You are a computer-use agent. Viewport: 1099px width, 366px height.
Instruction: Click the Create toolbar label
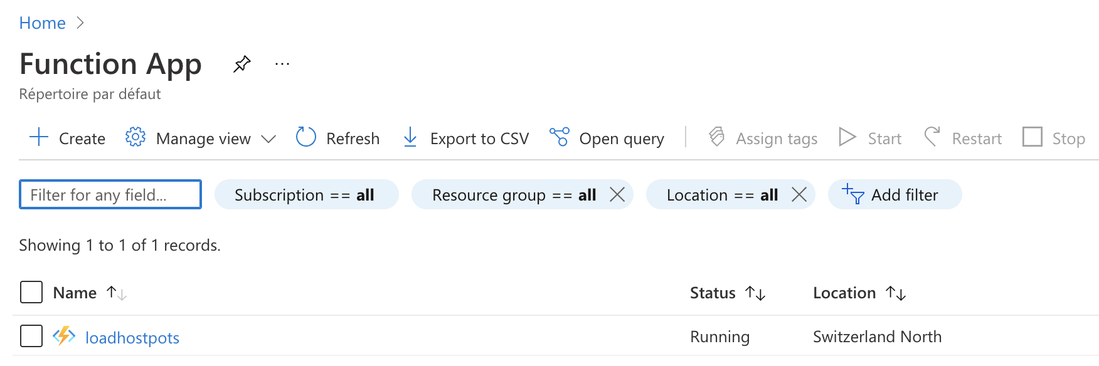(82, 139)
